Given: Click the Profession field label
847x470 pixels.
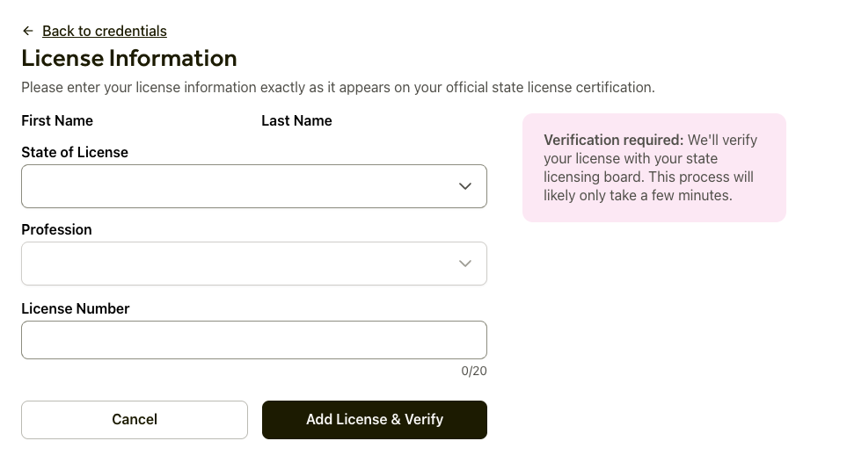Looking at the screenshot, I should (56, 229).
